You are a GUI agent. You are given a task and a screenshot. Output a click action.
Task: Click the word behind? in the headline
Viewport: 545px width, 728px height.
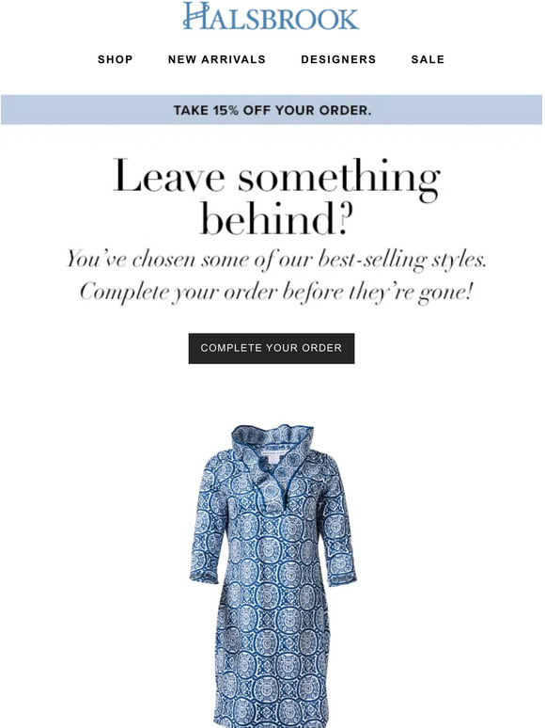[x=276, y=219]
